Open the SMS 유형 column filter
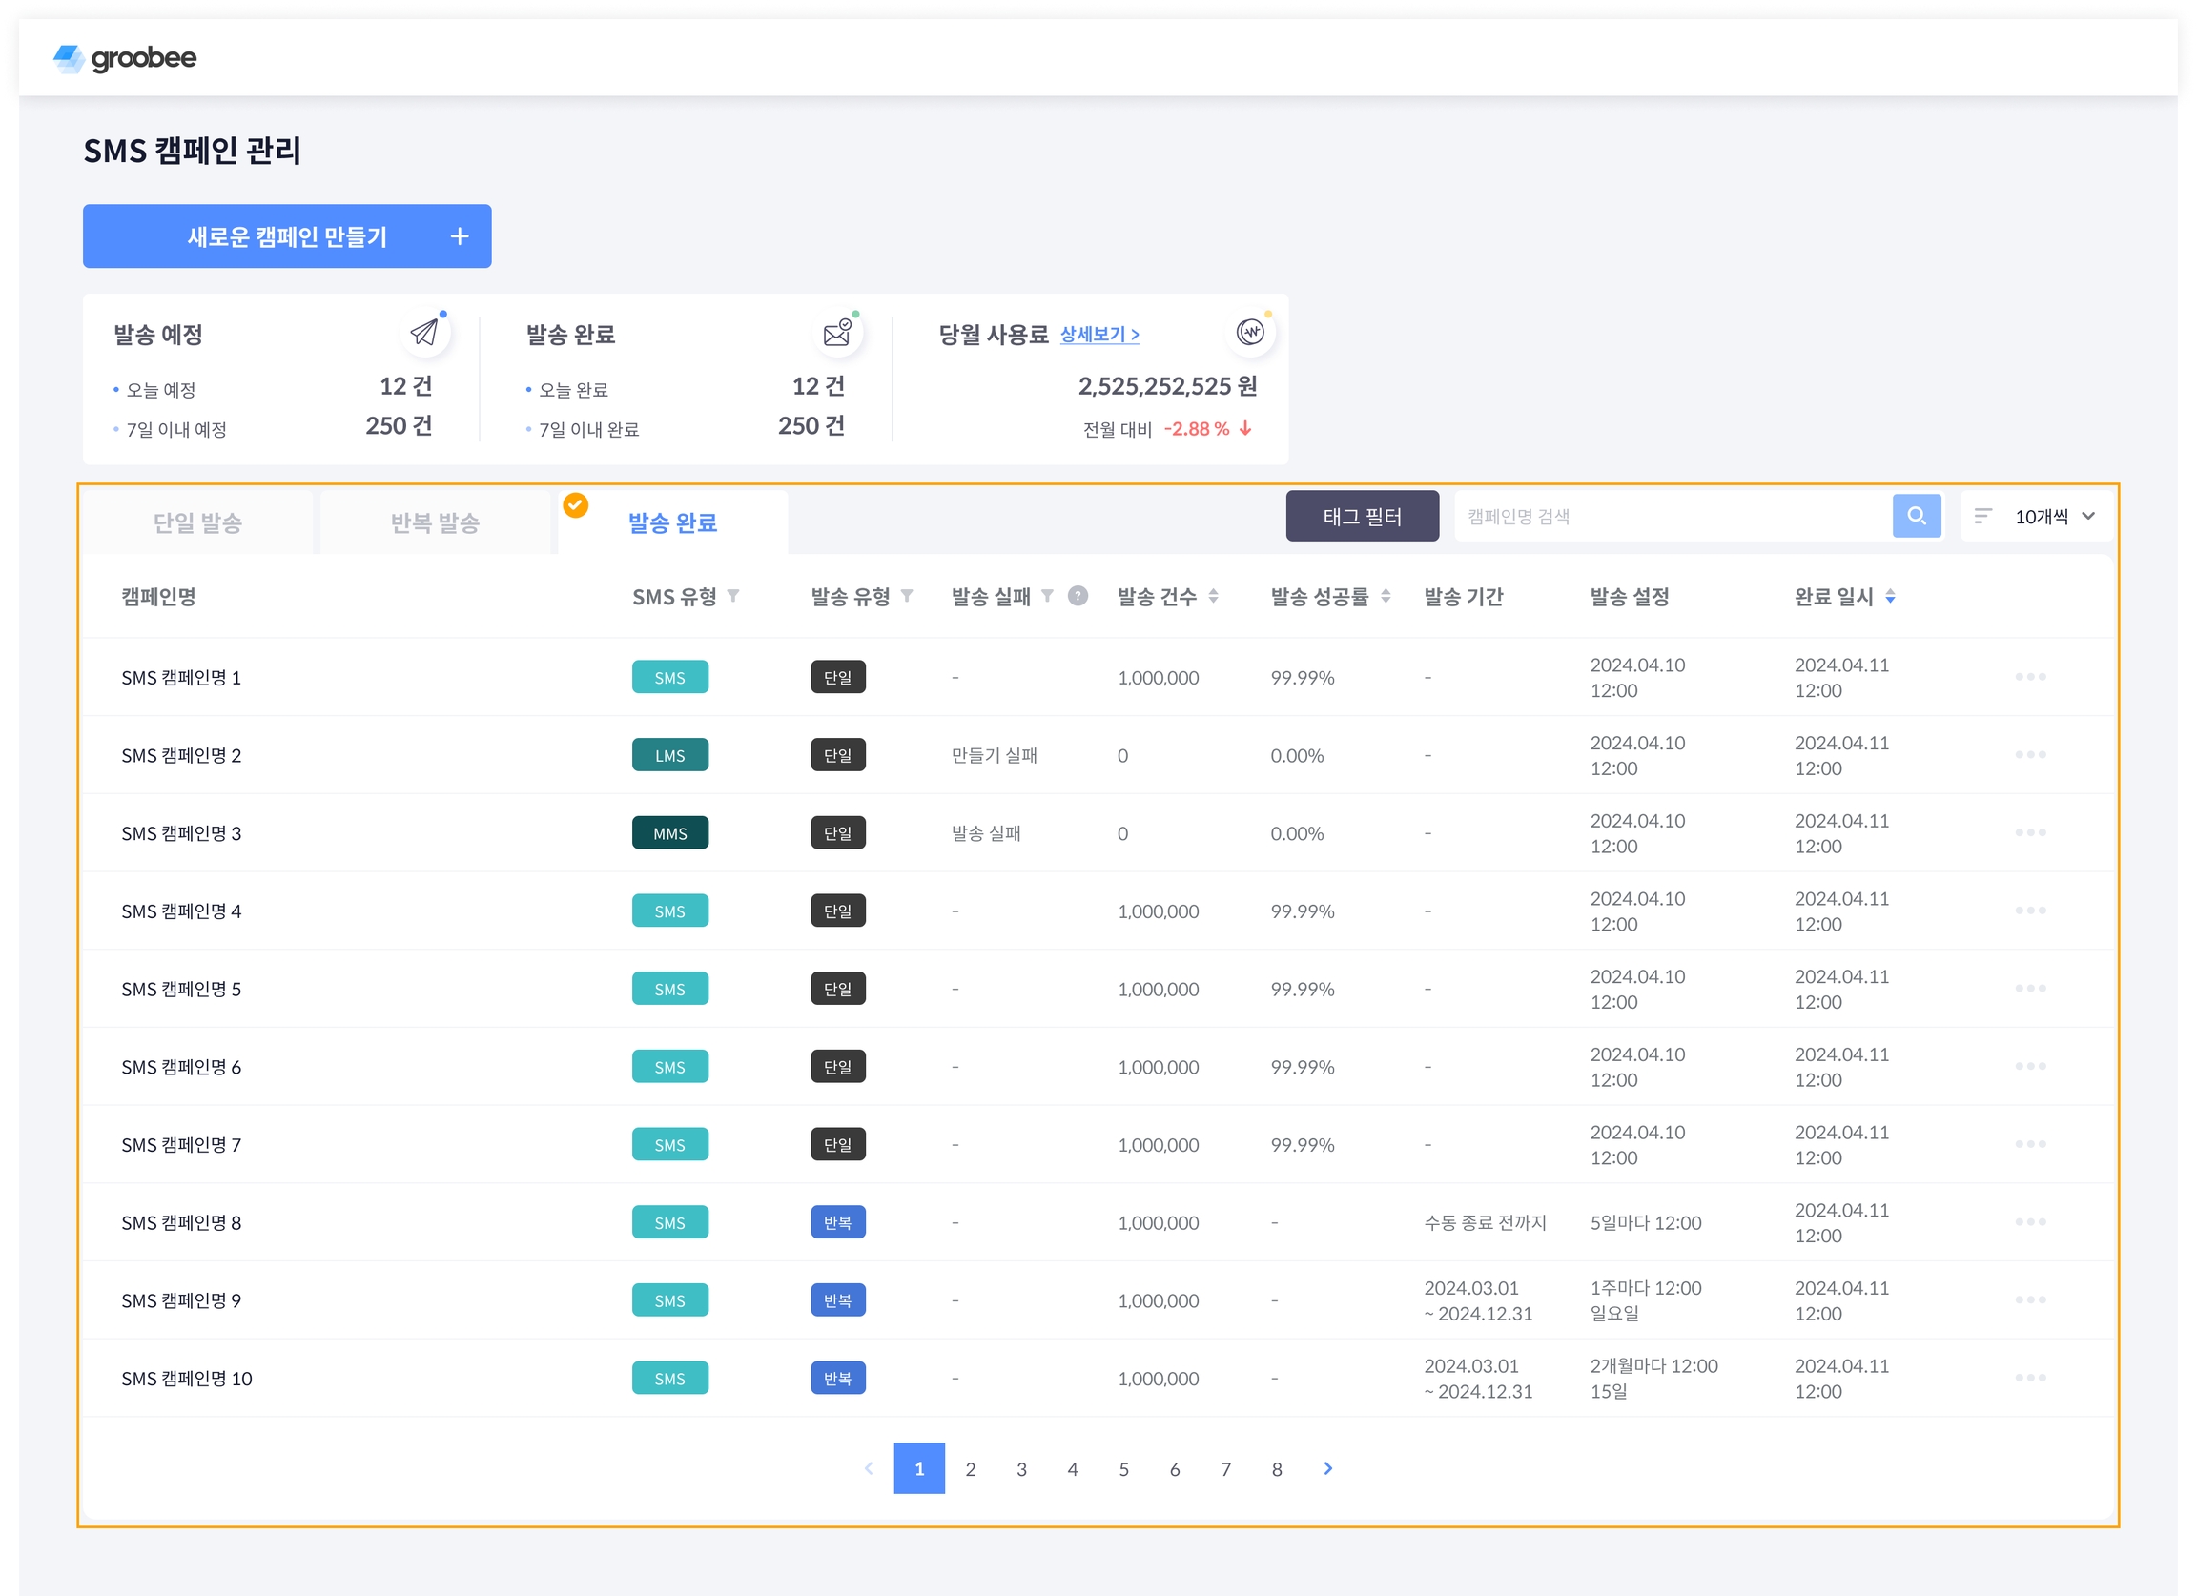This screenshot has width=2197, height=1596. (733, 597)
